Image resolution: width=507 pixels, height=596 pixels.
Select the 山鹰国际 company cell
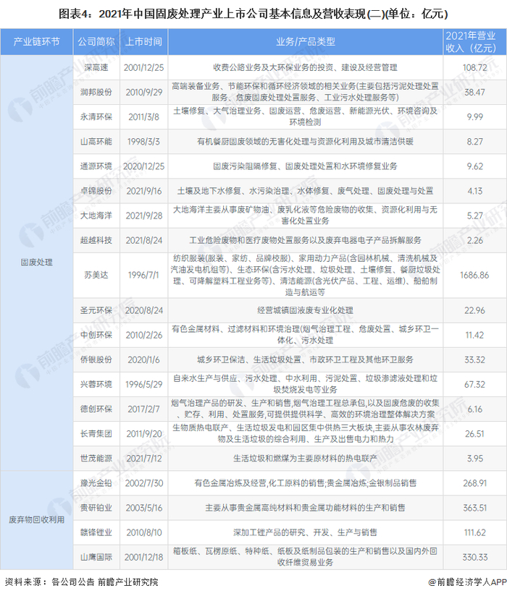96,557
